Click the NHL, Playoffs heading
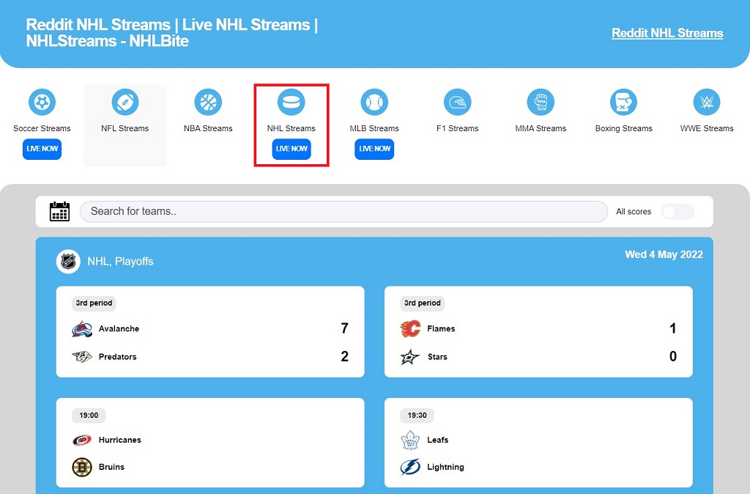The width and height of the screenshot is (750, 494). [x=121, y=262]
